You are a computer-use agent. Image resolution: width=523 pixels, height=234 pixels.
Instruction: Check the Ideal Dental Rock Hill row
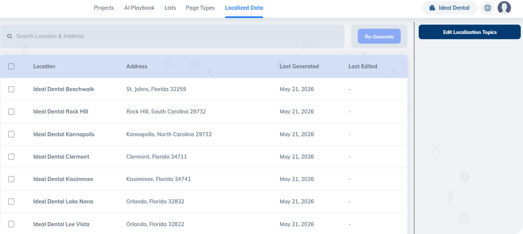pos(11,112)
